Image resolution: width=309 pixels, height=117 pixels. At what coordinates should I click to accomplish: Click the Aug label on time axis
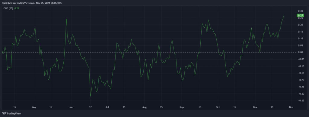[x=145, y=107]
